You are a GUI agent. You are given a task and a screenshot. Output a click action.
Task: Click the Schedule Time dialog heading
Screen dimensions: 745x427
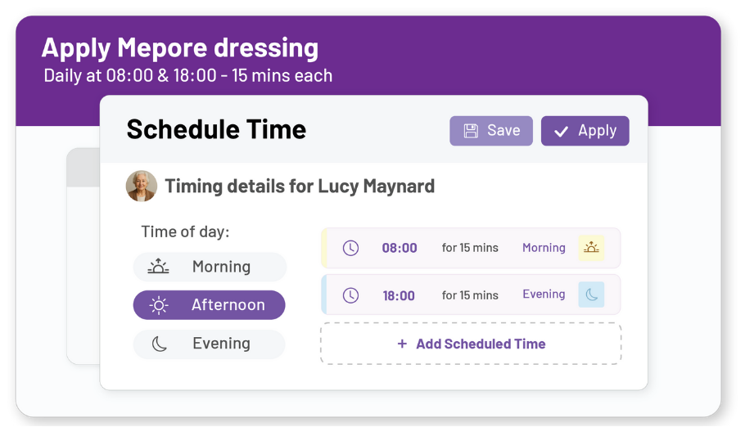click(216, 129)
